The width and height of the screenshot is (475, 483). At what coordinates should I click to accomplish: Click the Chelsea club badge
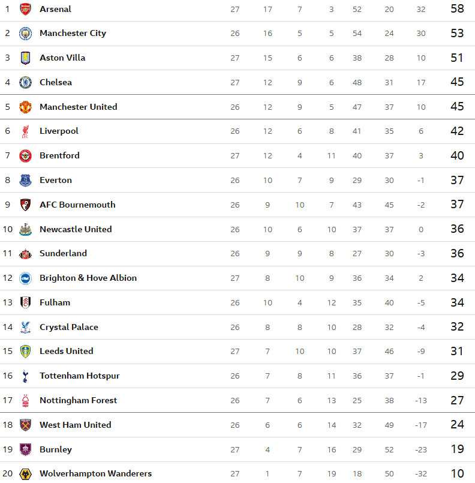[25, 82]
